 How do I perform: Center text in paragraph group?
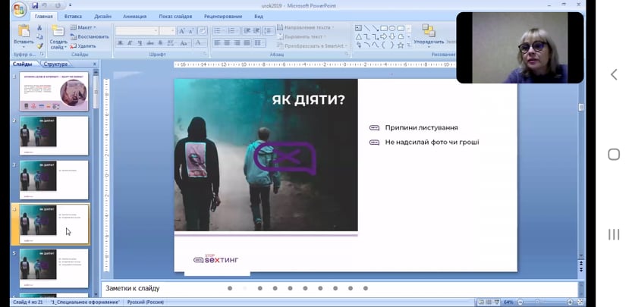[x=227, y=42]
